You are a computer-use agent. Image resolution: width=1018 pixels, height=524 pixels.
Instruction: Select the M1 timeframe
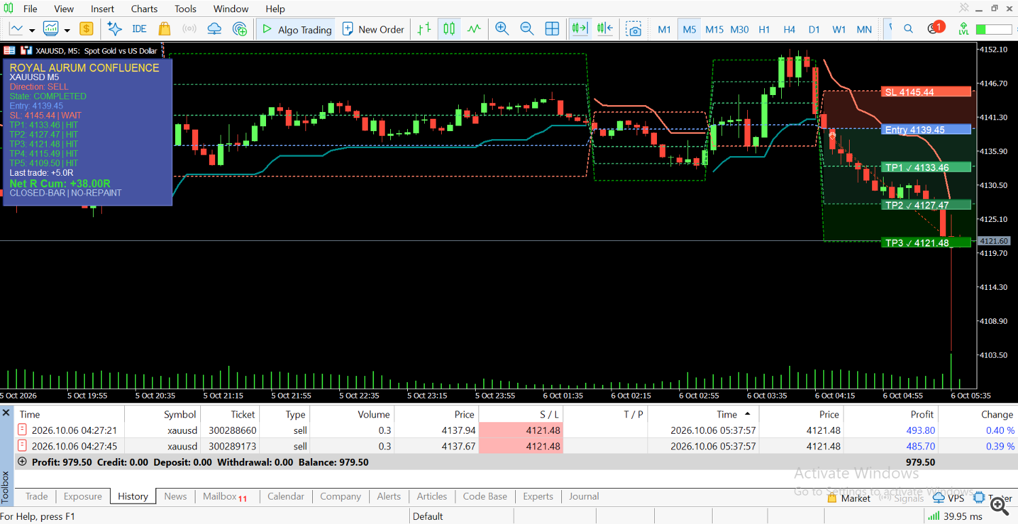[x=664, y=29]
